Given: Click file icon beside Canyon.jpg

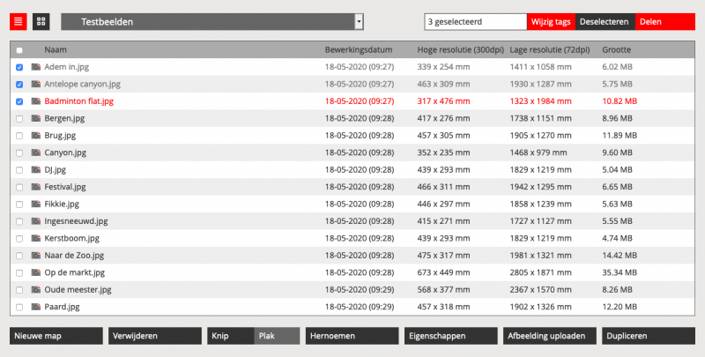Looking at the screenshot, I should pyautogui.click(x=36, y=152).
